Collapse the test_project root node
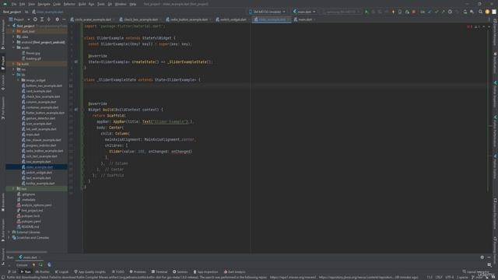498x280 pixels. (9, 26)
